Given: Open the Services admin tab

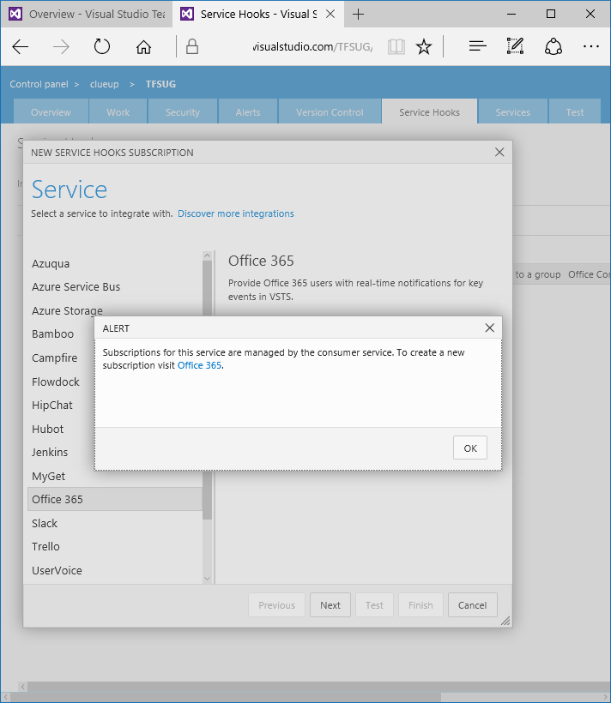Looking at the screenshot, I should [x=512, y=112].
